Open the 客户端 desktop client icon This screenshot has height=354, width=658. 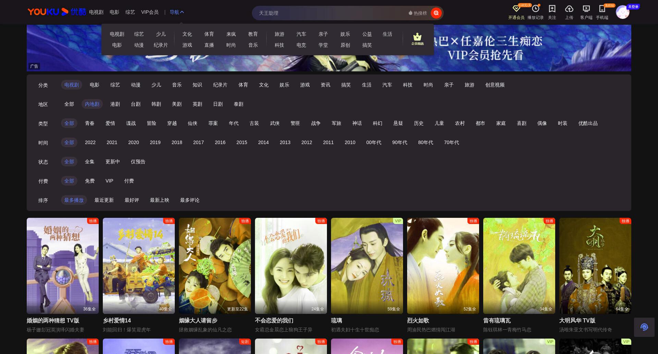586,9
